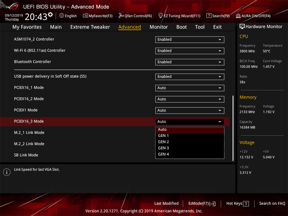Open Wi-Fi 6 Controller dropdown

(190, 51)
